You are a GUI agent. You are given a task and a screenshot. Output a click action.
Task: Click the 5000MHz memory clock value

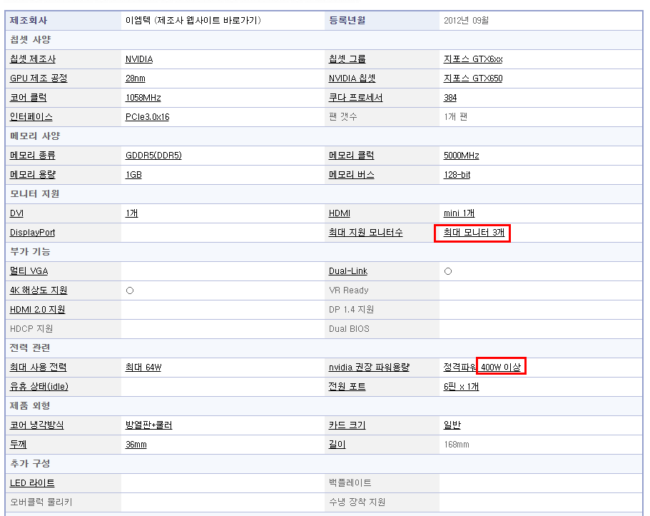pos(462,156)
